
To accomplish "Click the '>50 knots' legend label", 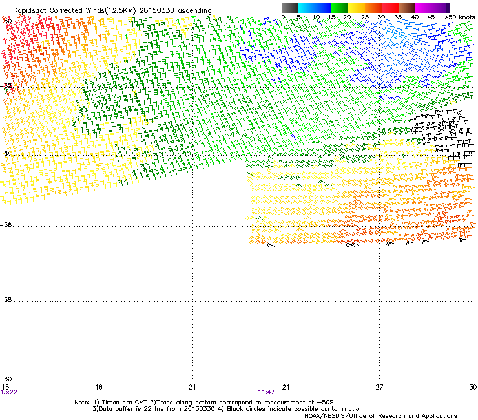I will pyautogui.click(x=459, y=17).
